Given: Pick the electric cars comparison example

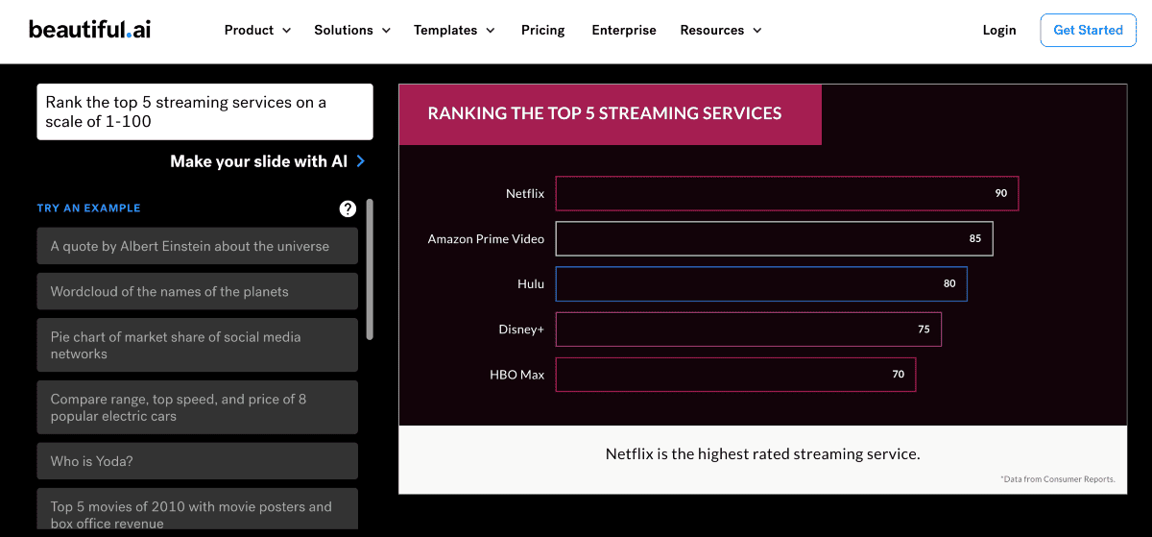Looking at the screenshot, I should click(197, 407).
